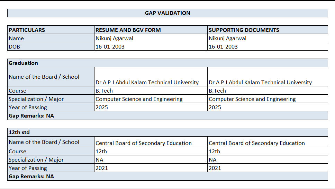Click the 12th std Gap Remarks row
Screen dimensions: 335x189
click(x=167, y=176)
